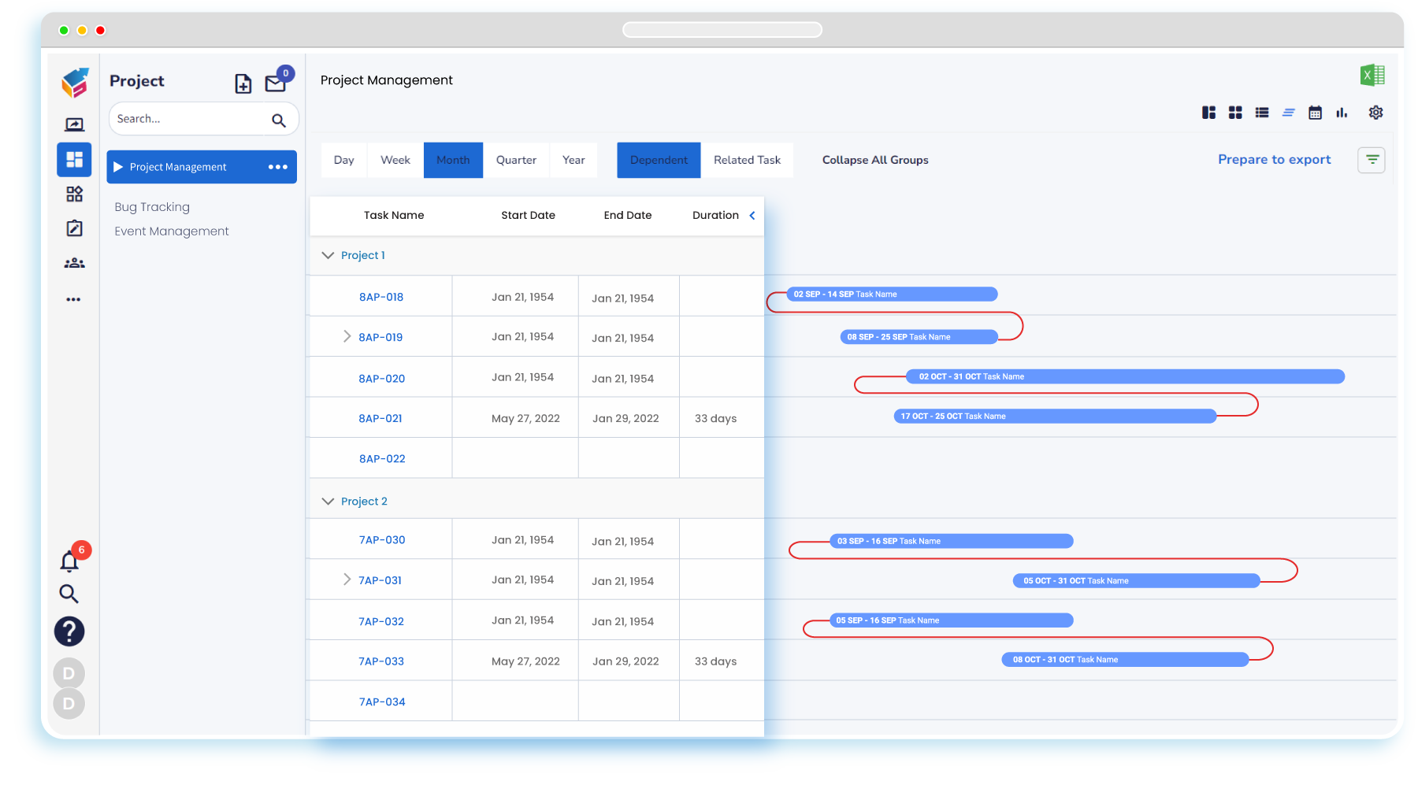The height and width of the screenshot is (785, 1418).
Task: Switch to Related Task mode
Action: pos(747,160)
